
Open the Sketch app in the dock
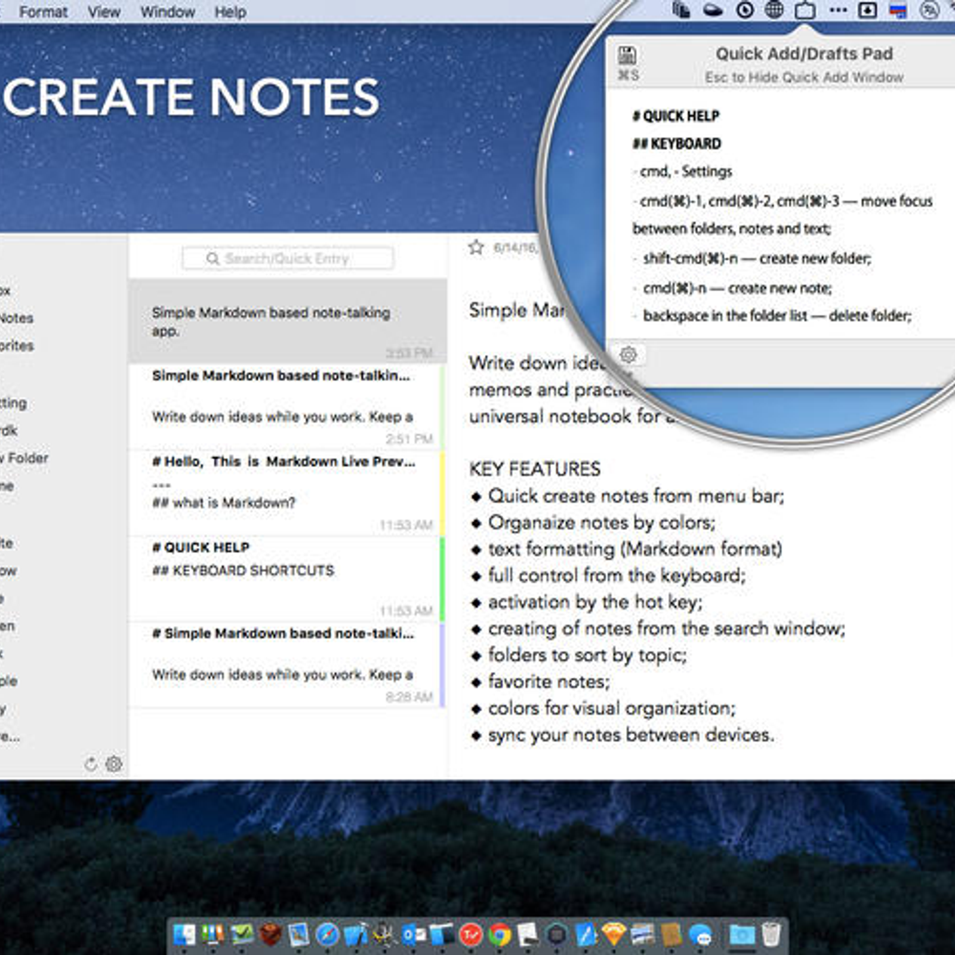tap(614, 935)
